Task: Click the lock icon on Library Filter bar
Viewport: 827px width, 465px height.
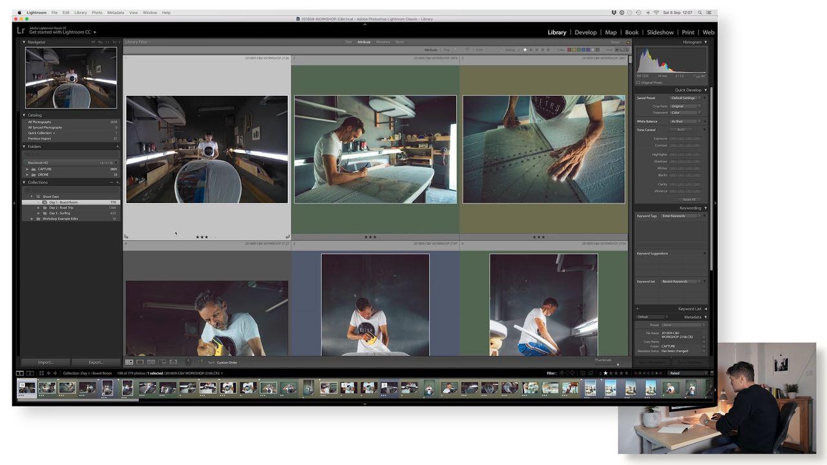Action: coord(628,42)
